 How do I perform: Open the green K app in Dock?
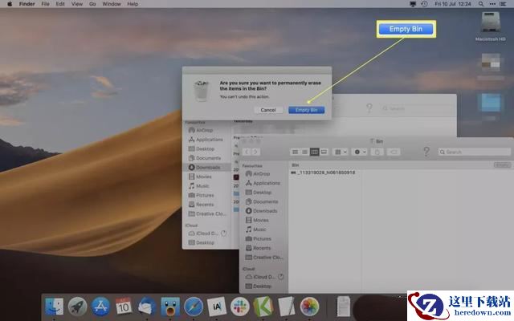point(263,307)
